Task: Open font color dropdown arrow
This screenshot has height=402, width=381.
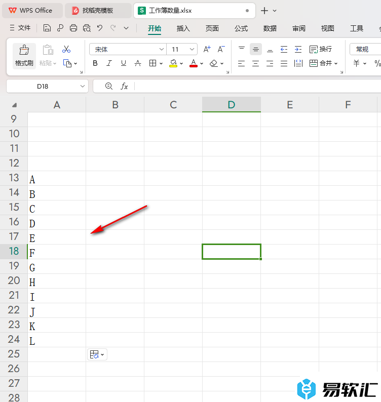Action: pyautogui.click(x=202, y=63)
